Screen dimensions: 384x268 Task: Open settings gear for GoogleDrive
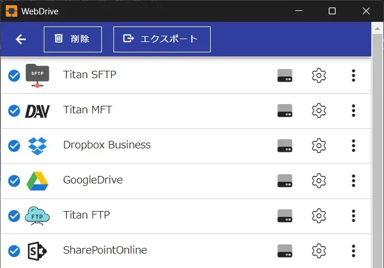[x=319, y=181]
